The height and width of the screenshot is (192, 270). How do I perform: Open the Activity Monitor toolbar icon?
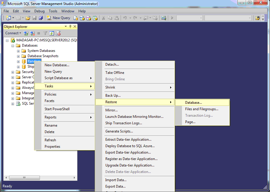point(164,18)
